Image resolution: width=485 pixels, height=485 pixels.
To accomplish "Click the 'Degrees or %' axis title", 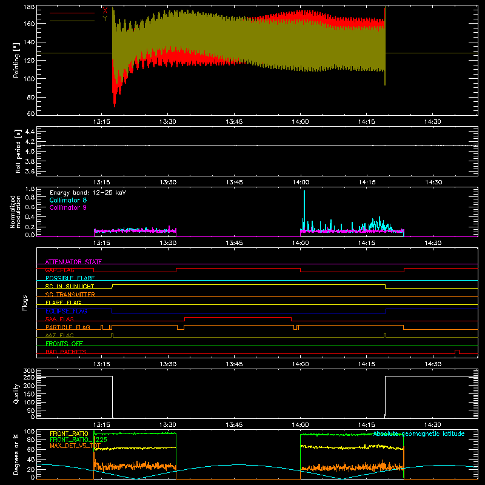I will pos(16,454).
